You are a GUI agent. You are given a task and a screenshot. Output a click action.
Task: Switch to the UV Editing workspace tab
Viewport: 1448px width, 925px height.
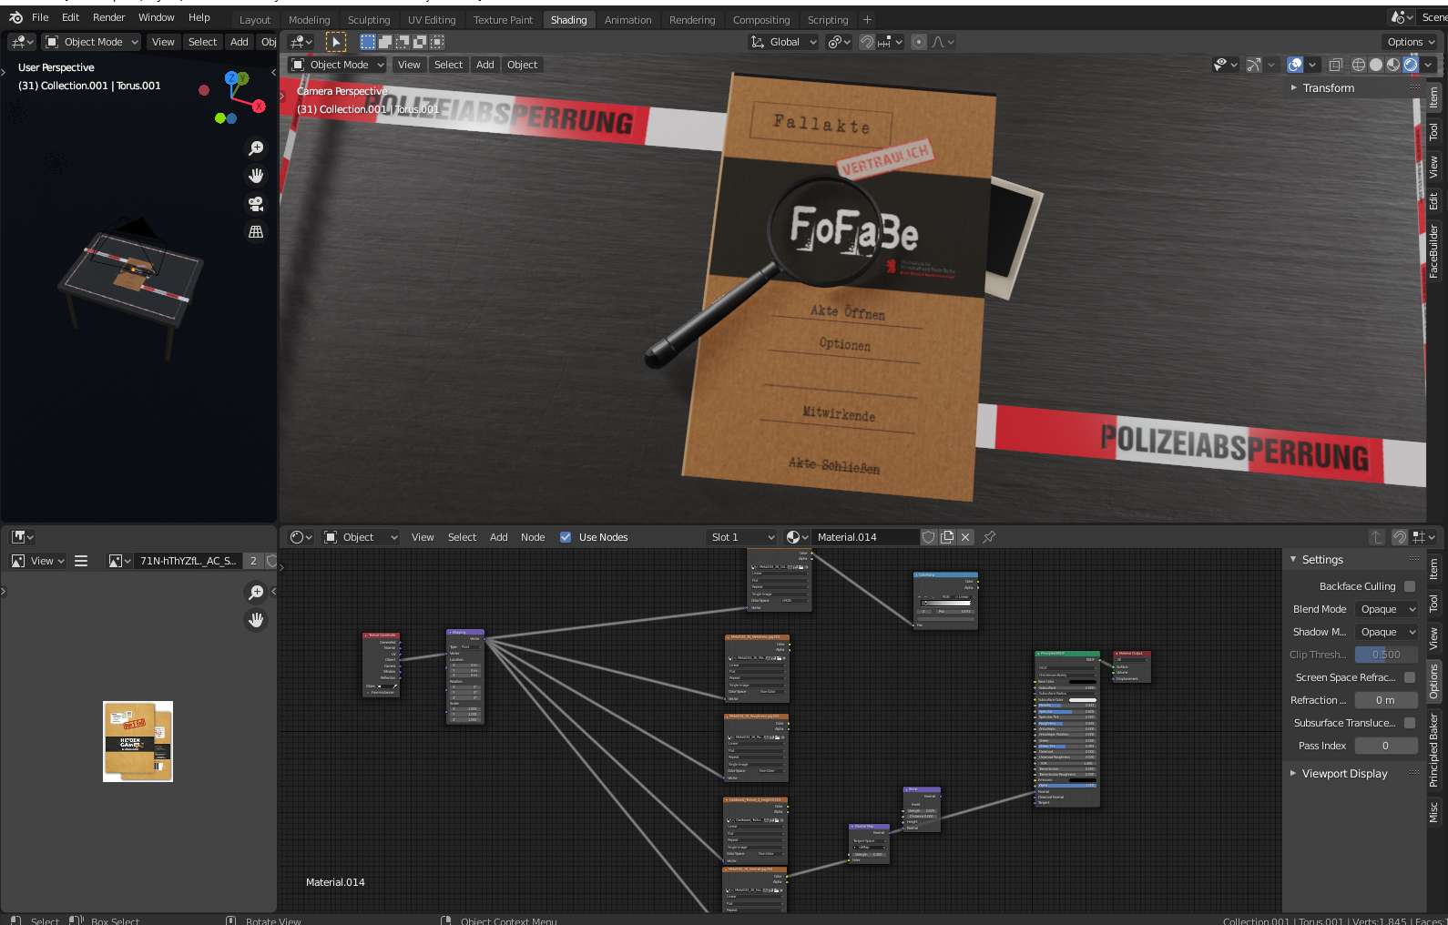pyautogui.click(x=431, y=20)
